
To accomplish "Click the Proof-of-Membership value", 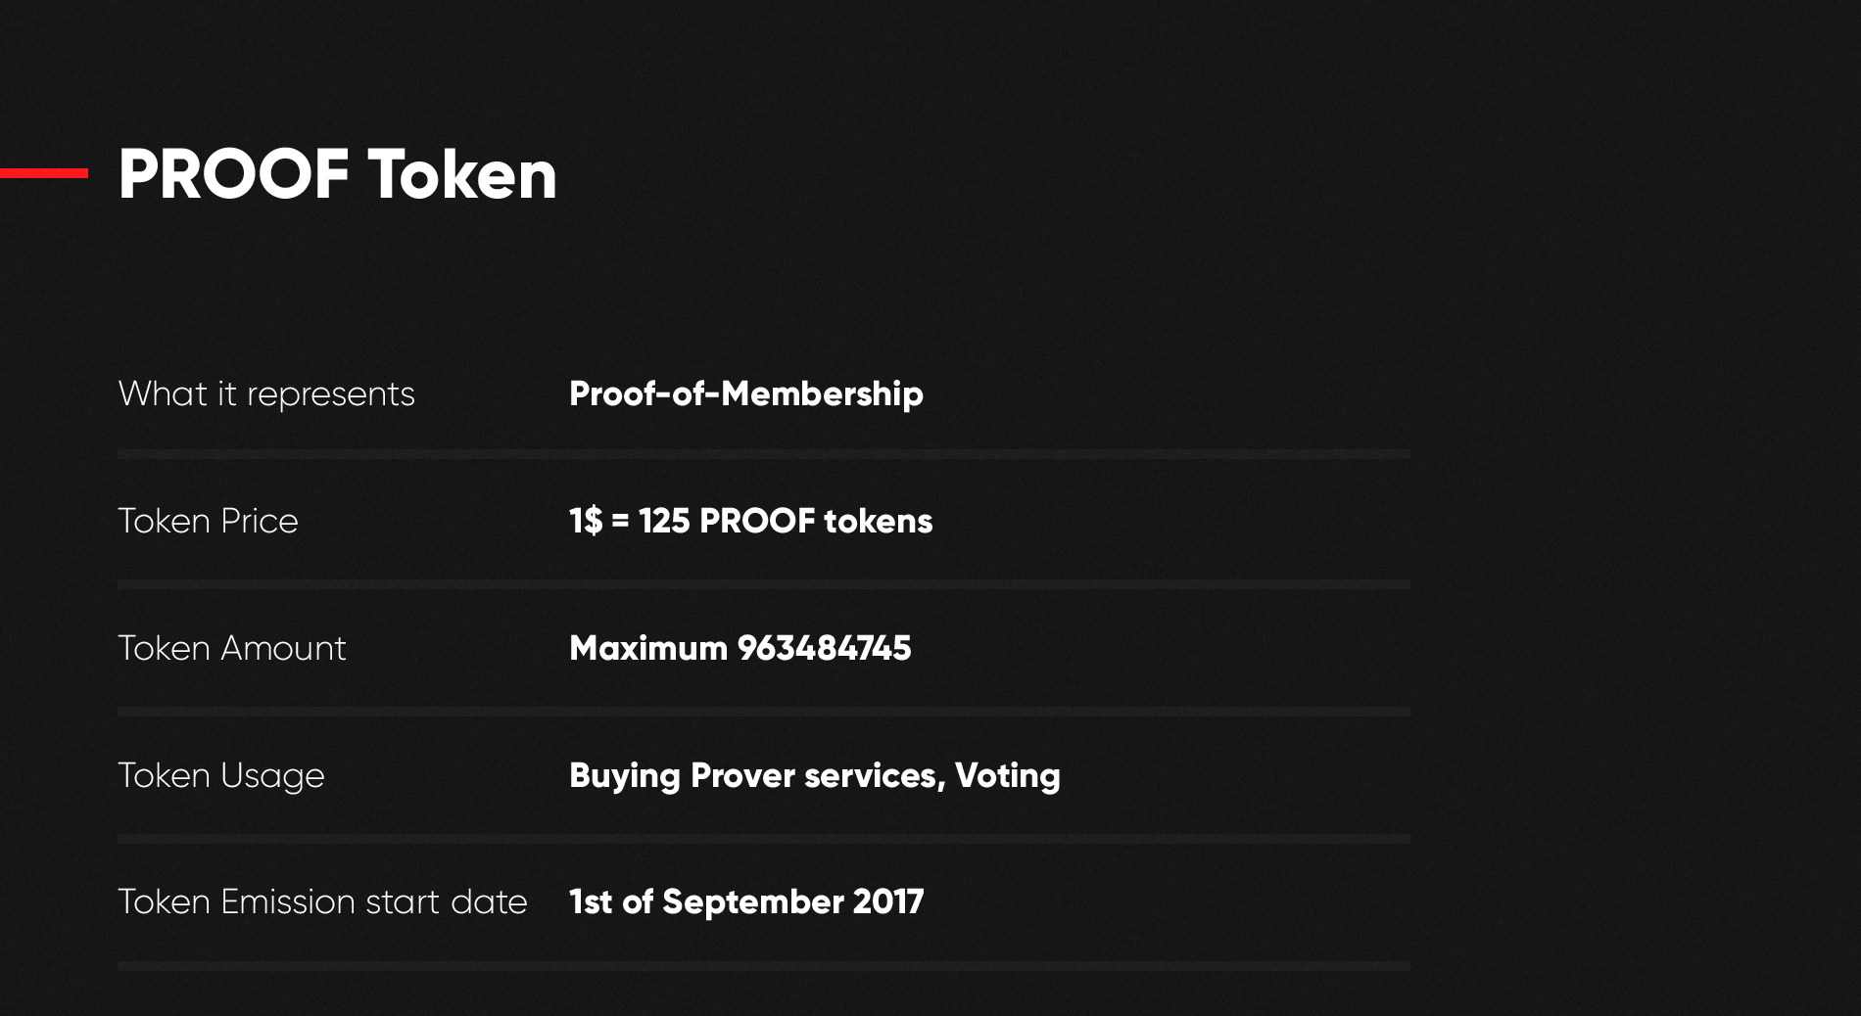I will pos(746,393).
